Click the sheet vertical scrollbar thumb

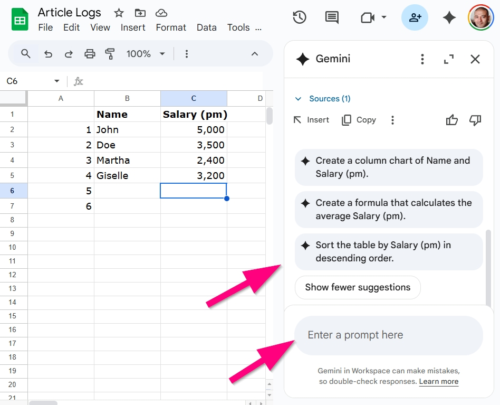270,116
